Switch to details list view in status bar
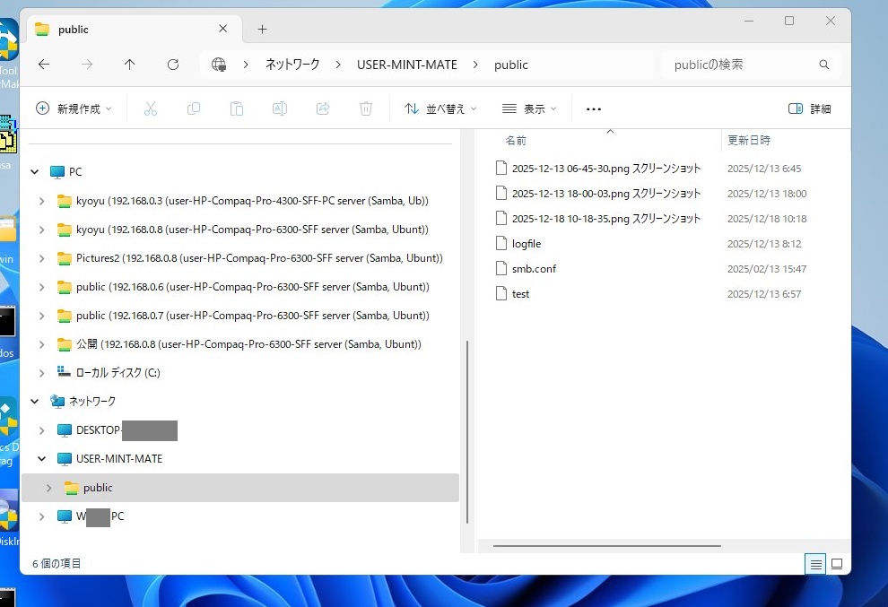The height and width of the screenshot is (607, 888). (x=815, y=564)
